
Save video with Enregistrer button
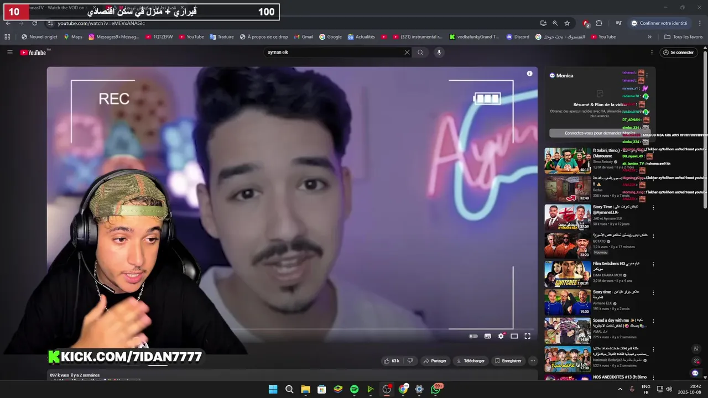(508, 360)
